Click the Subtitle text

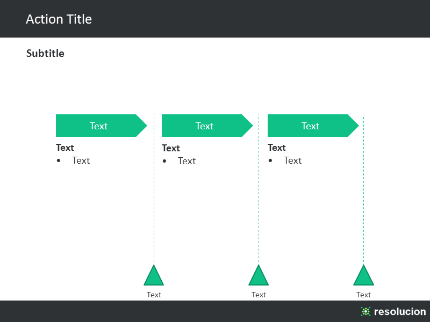click(x=45, y=53)
